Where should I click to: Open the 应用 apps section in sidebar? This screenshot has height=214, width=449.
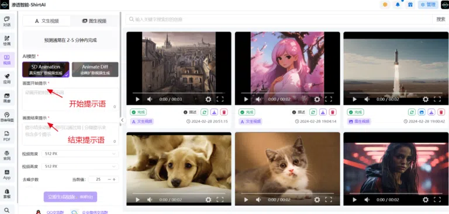pyautogui.click(x=7, y=79)
